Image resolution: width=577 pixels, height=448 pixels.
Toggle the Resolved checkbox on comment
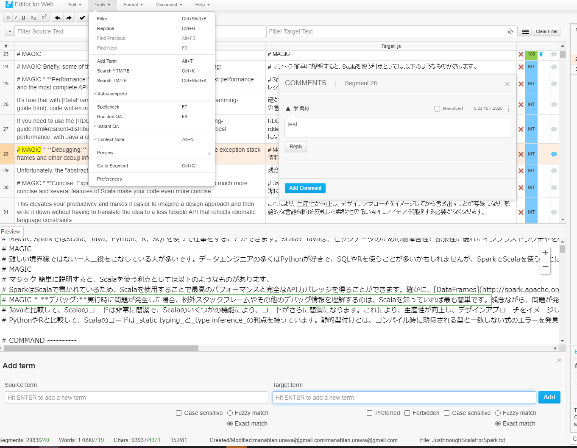point(437,109)
